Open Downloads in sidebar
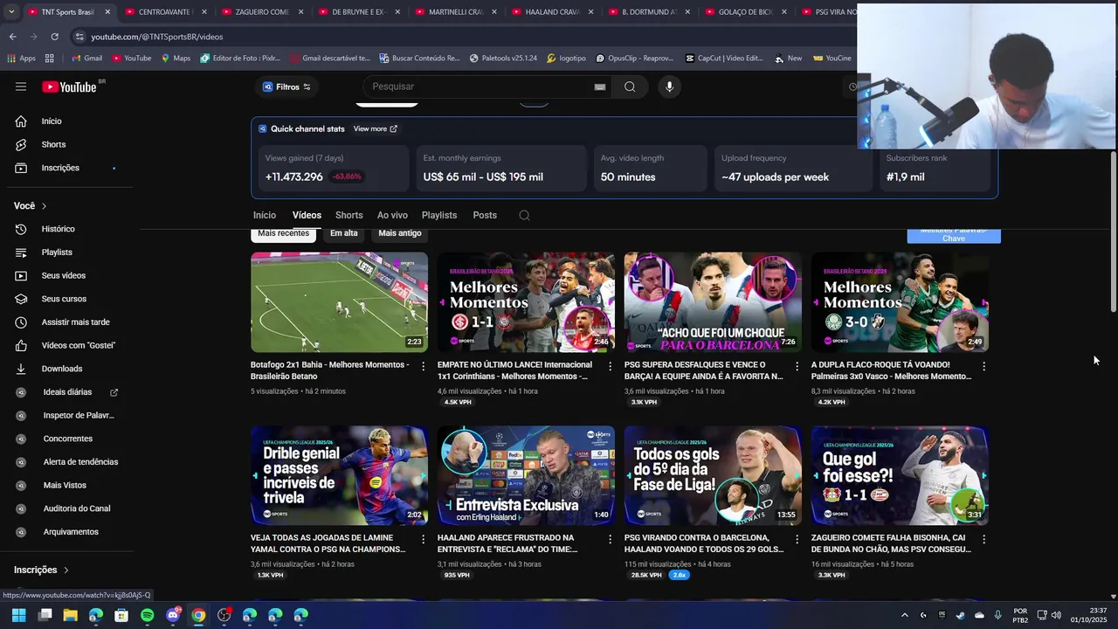1118x629 pixels. click(61, 369)
